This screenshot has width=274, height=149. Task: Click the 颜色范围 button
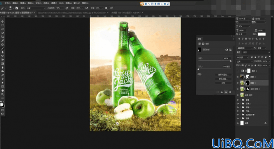point(223,79)
